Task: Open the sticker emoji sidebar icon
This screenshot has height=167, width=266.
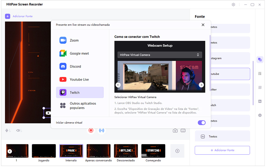Action: point(260,115)
